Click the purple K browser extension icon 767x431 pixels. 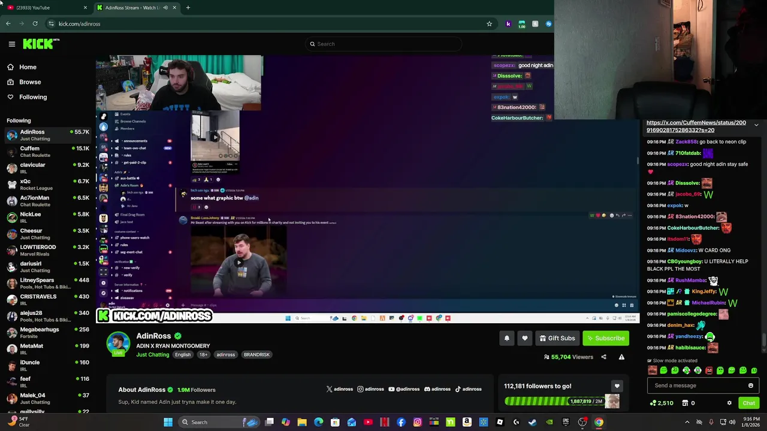(508, 24)
